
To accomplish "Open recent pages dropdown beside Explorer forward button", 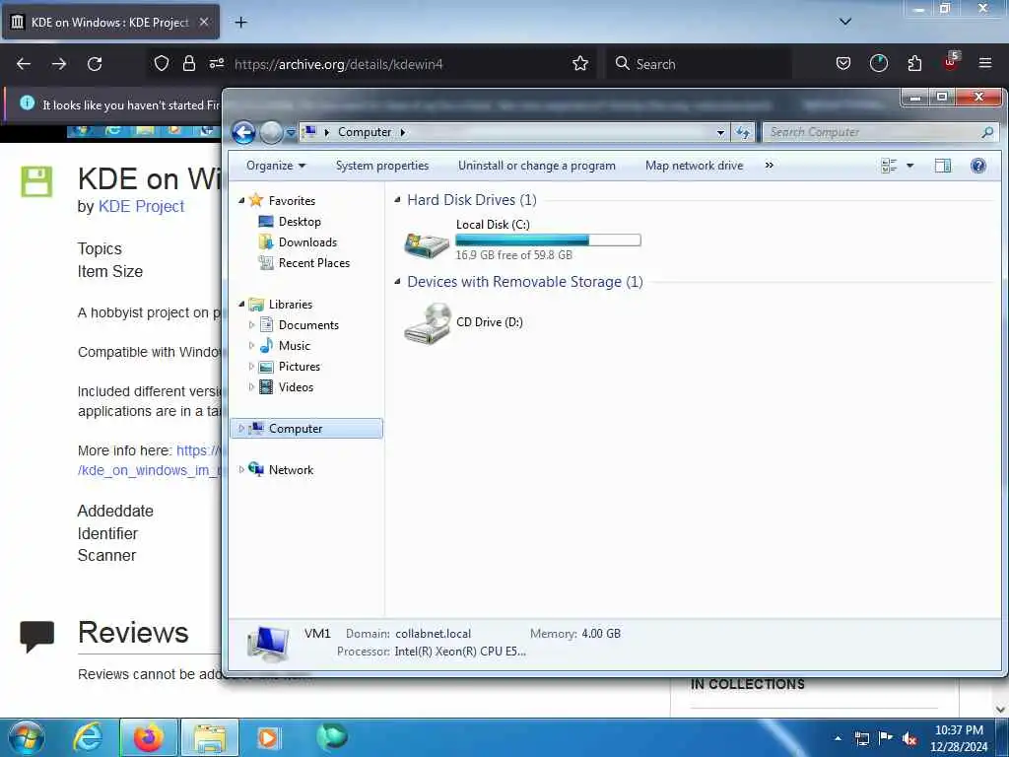I will pos(291,133).
